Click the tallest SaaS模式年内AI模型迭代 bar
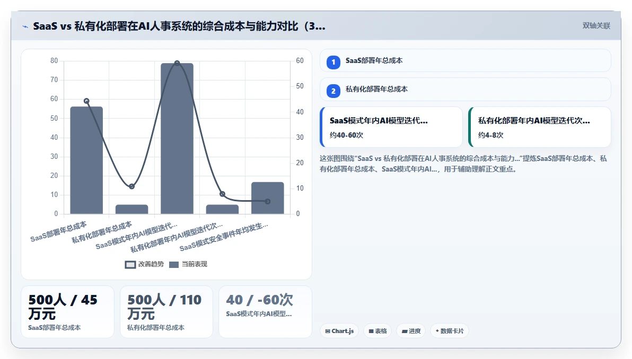 coord(177,138)
